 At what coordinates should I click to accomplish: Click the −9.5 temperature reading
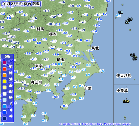pos(5,46)
